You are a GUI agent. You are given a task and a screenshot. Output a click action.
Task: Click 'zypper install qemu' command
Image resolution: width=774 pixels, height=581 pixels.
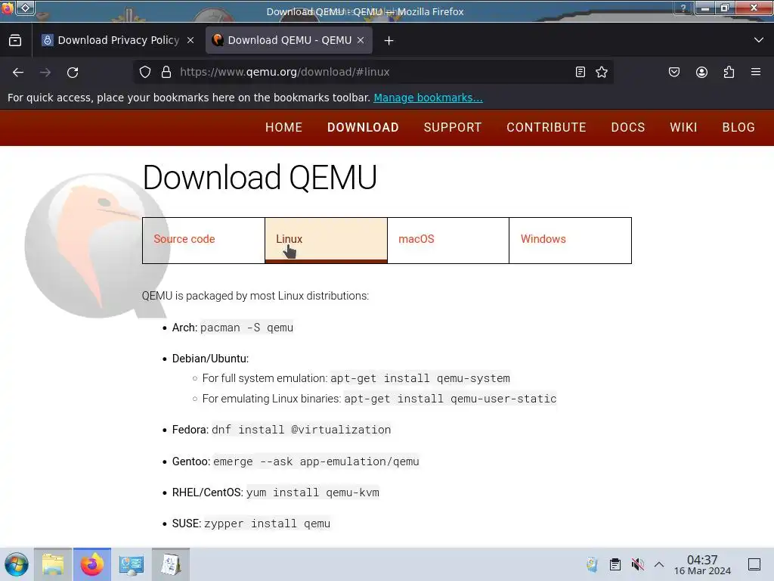(267, 524)
